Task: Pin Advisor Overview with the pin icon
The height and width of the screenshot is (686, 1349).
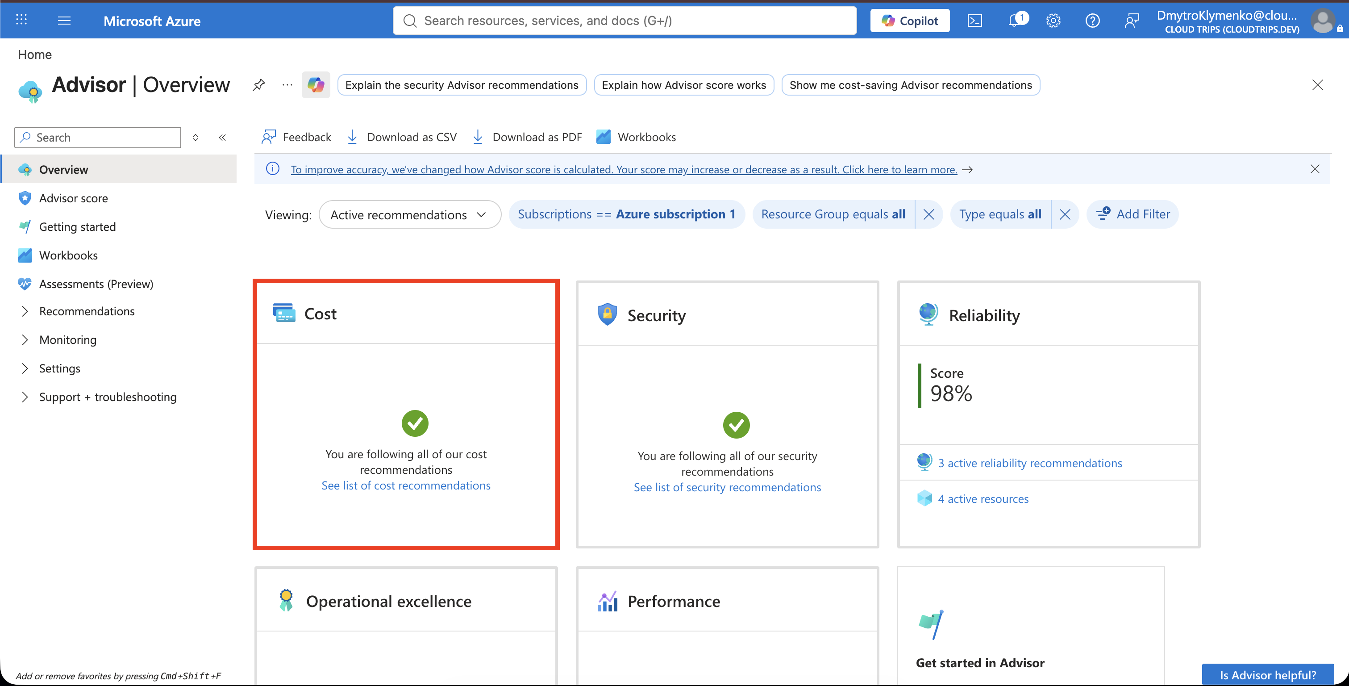Action: point(259,85)
